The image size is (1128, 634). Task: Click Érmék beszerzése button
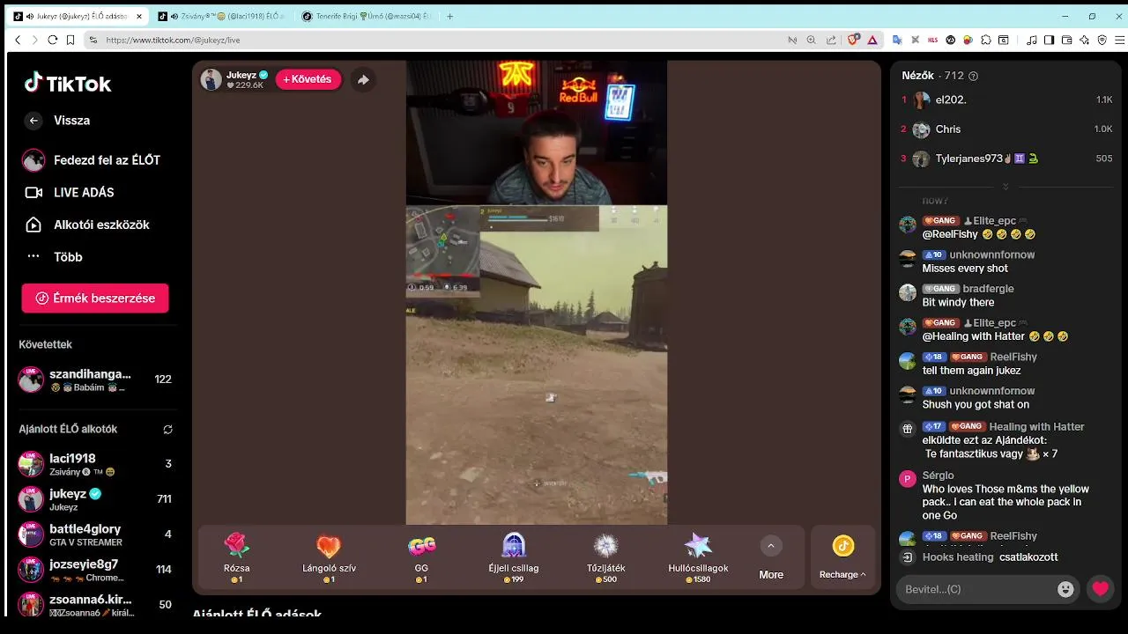pyautogui.click(x=95, y=299)
